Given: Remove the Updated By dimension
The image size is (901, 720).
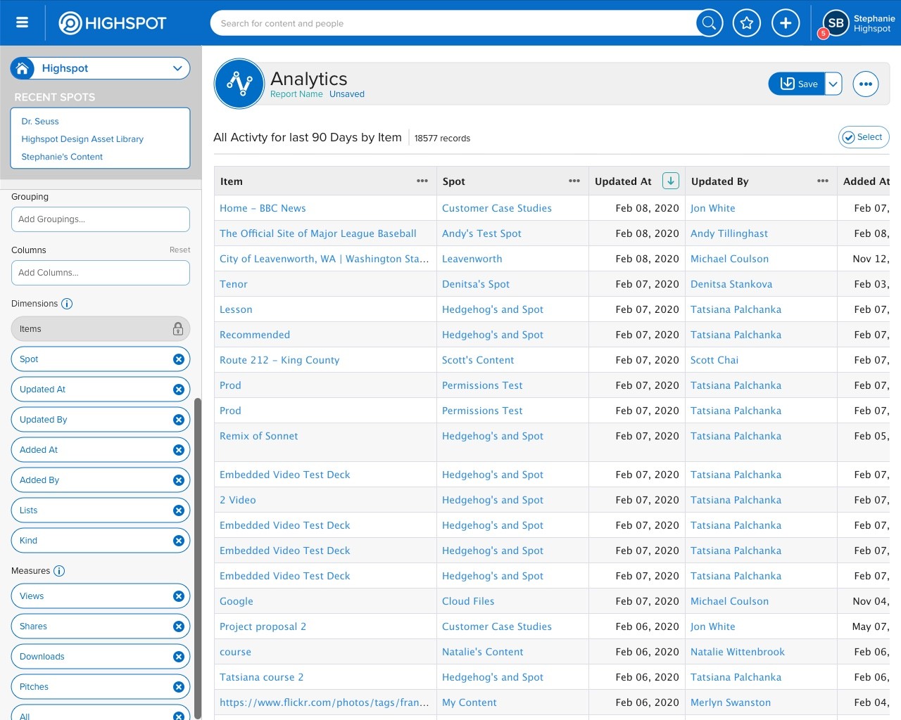Looking at the screenshot, I should [x=179, y=420].
